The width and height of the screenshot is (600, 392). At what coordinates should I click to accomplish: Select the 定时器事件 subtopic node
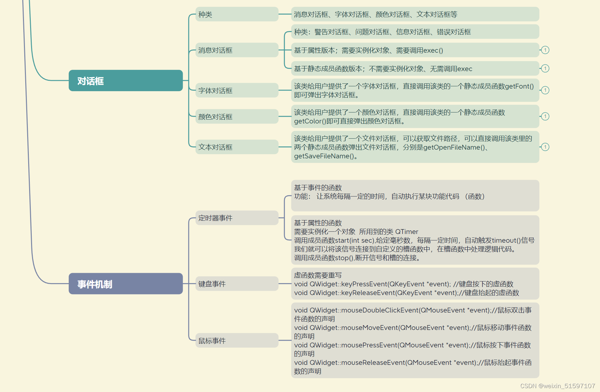[237, 218]
